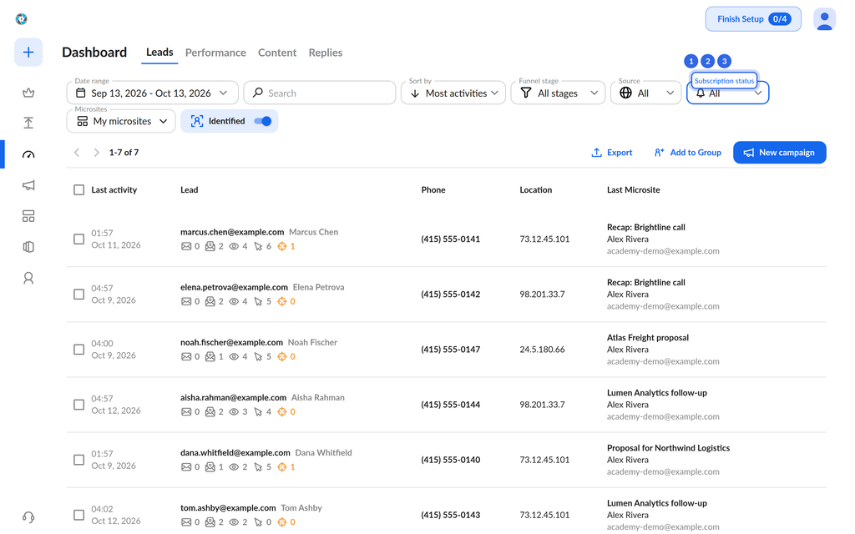This screenshot has width=855, height=534.
Task: Click the email icon for marcus.chen row
Action: point(186,246)
